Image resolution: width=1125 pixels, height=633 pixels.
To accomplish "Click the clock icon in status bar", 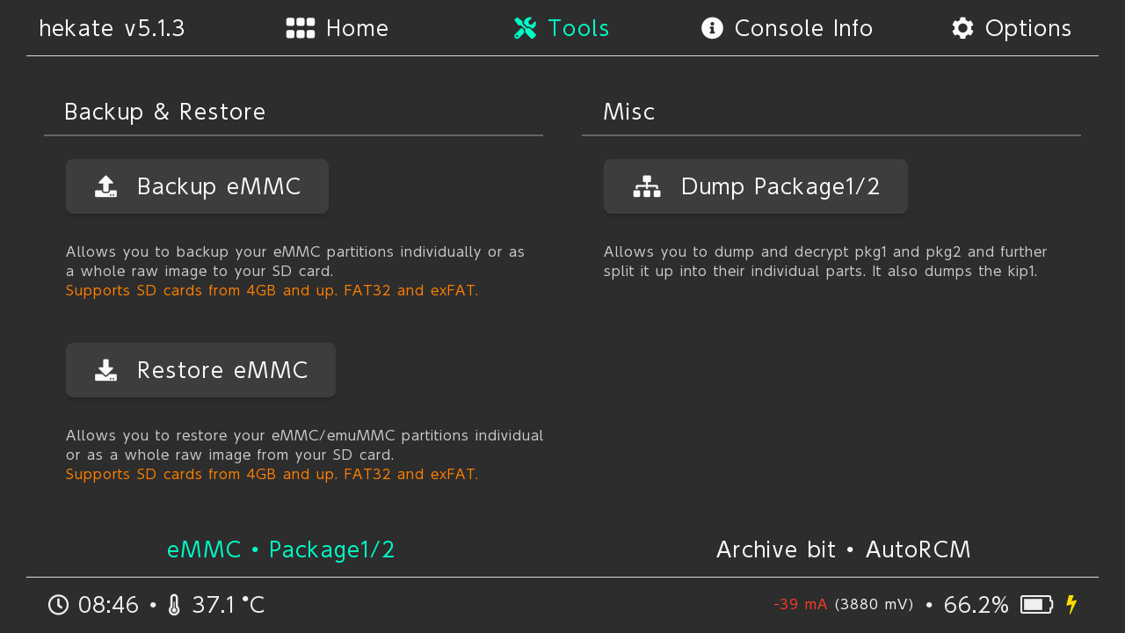I will [58, 605].
